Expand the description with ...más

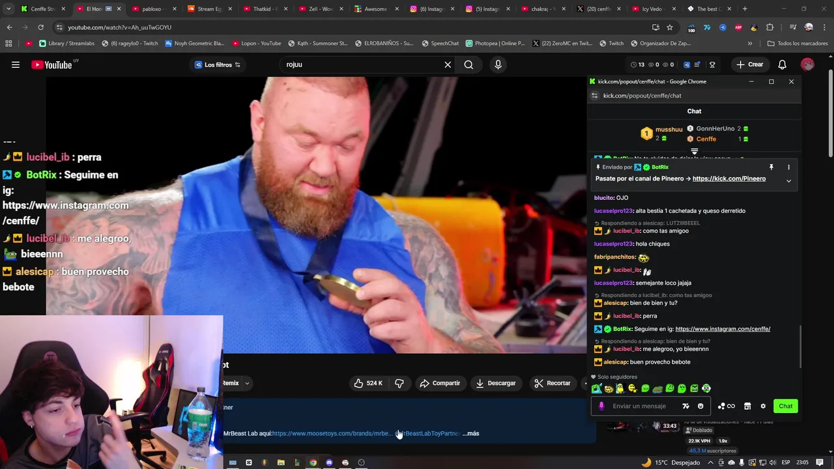pos(470,433)
